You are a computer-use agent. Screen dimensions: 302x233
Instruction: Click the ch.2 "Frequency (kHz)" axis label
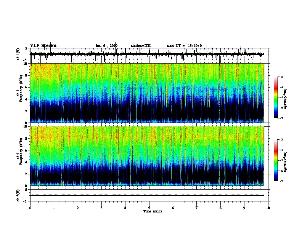point(20,152)
